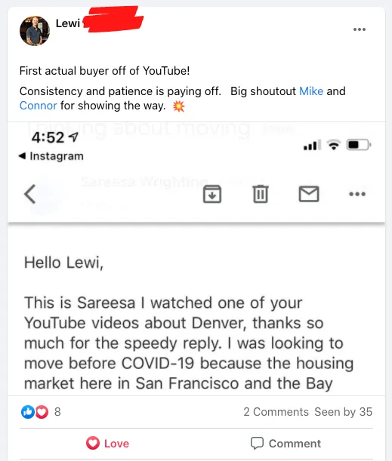The image size is (392, 461).
Task: Mark email unread with envelope icon
Action: [309, 194]
